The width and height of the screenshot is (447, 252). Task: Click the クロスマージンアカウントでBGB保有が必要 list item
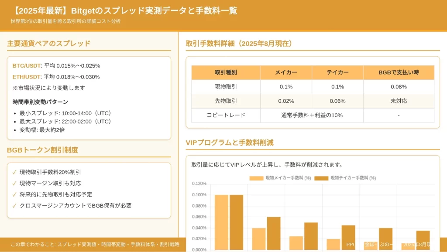[x=76, y=206]
